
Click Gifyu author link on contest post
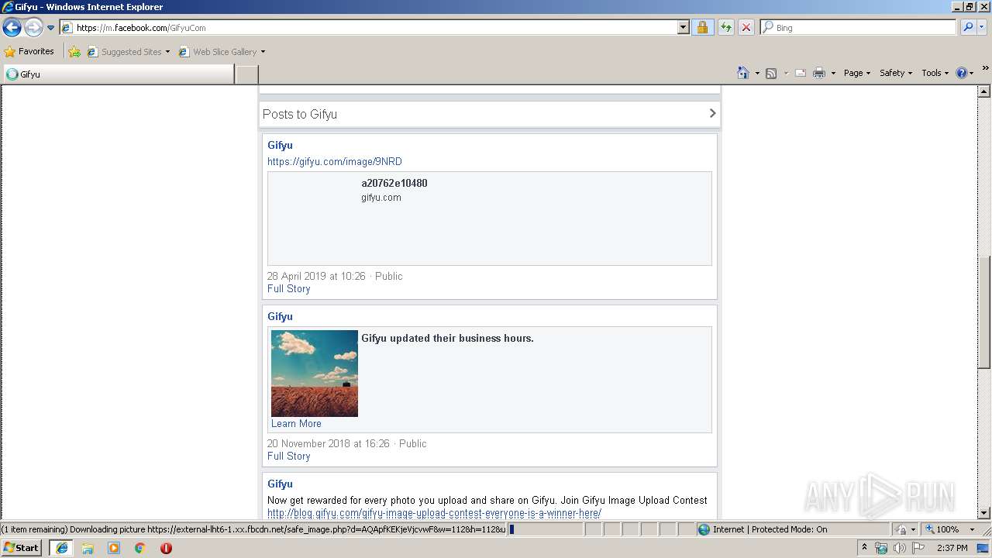(x=280, y=484)
